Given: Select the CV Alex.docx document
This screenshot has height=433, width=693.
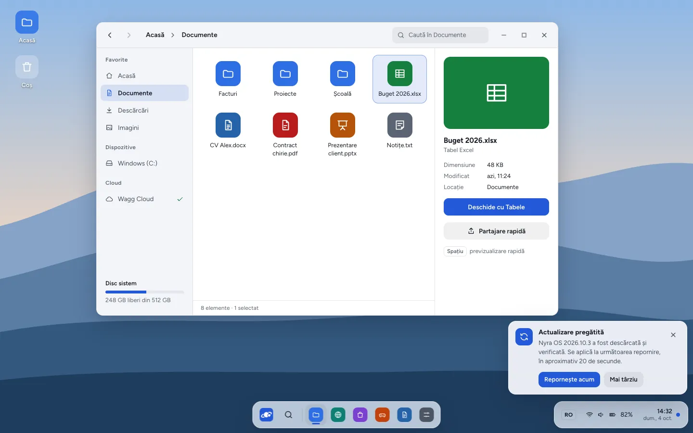Looking at the screenshot, I should click(228, 131).
